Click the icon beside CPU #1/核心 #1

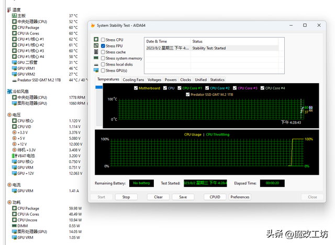14,39
